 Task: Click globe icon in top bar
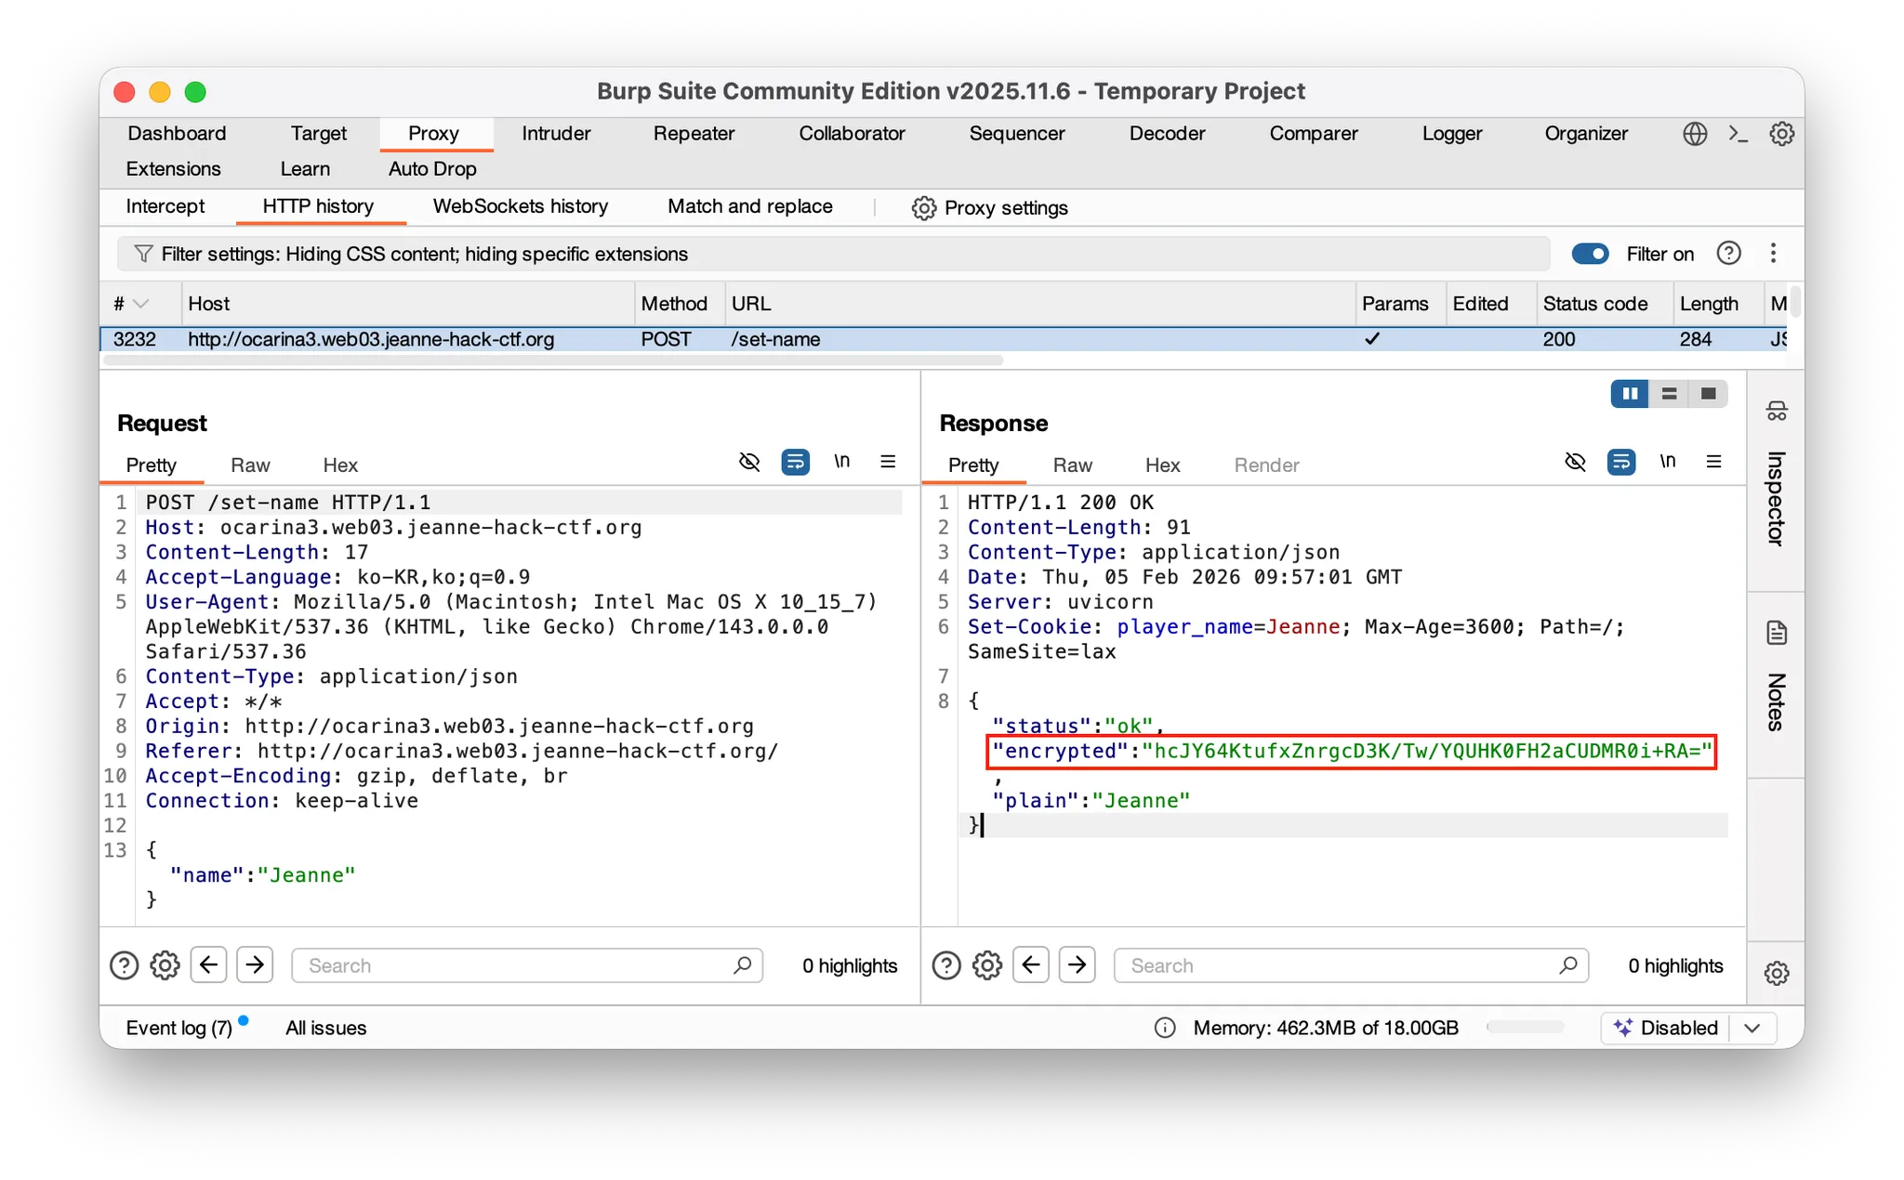tap(1695, 134)
